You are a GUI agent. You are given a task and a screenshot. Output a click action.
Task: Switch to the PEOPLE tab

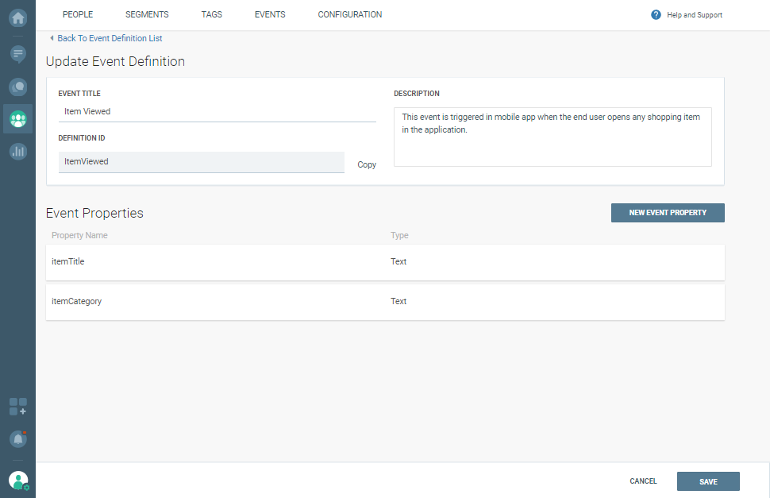pyautogui.click(x=78, y=15)
